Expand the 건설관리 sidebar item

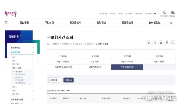(22, 64)
